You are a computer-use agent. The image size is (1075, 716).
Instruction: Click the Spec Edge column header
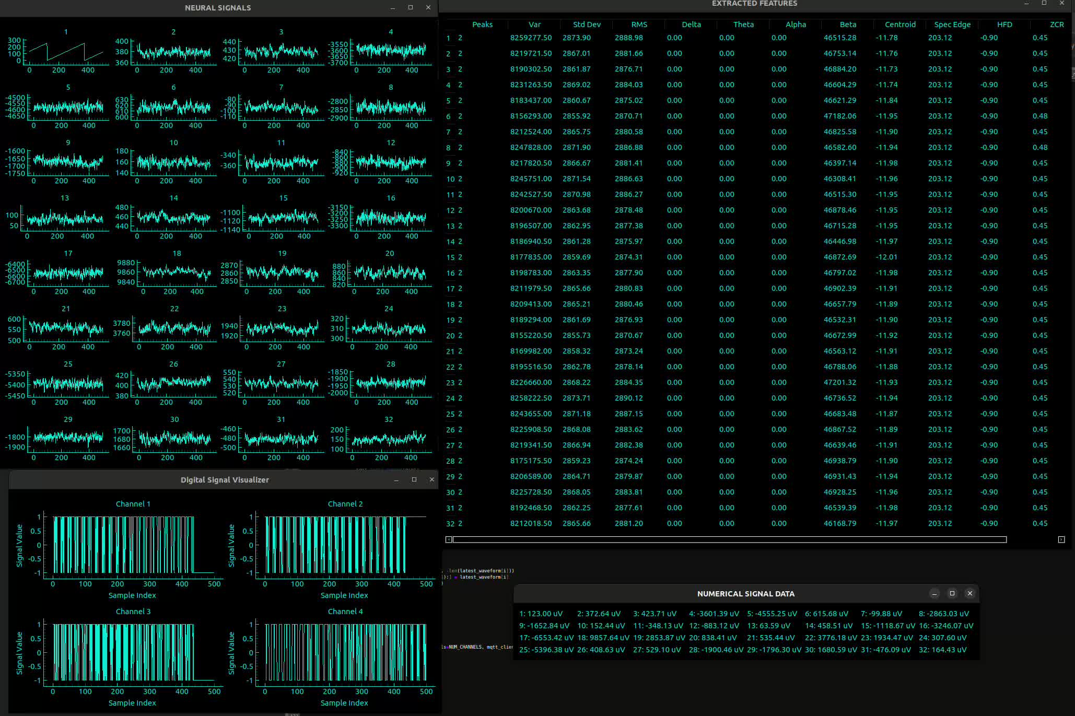coord(952,25)
